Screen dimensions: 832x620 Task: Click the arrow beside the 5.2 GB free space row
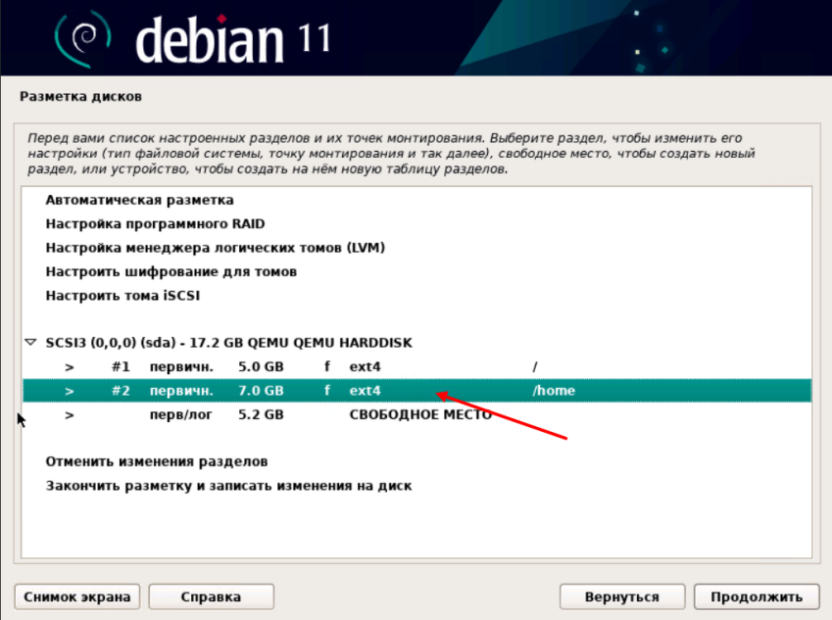[x=69, y=414]
